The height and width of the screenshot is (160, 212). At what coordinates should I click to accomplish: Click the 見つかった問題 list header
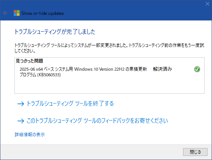pos(29,61)
